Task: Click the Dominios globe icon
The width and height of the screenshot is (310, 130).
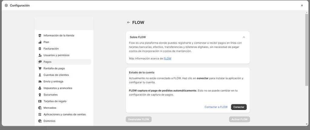Action: pos(40,121)
